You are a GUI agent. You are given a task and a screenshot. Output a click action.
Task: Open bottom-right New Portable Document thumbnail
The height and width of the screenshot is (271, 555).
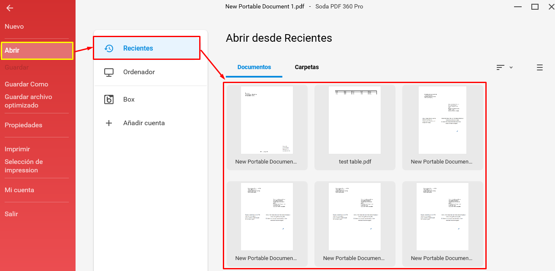point(443,217)
